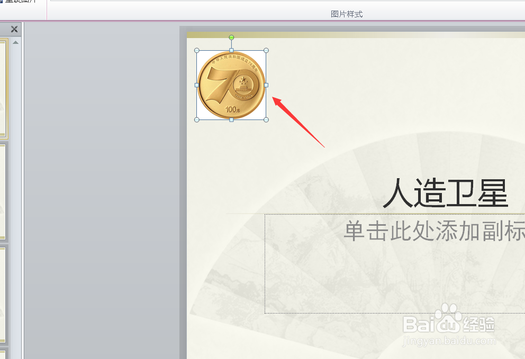The width and height of the screenshot is (525, 359).
Task: Select the gold 70th anniversary coin picture
Action: (x=231, y=85)
